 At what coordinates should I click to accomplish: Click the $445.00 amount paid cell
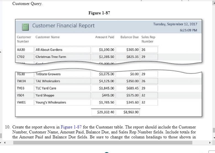pos(103,95)
